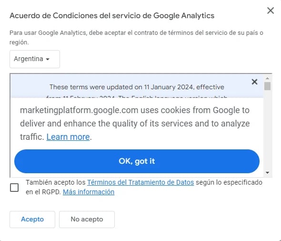Click the 'Acuerdo de Condiciones' dialog title
The image size is (281, 241).
click(112, 16)
